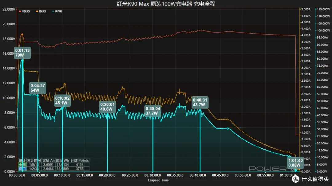This screenshot has width=332, height=186.
Task: Click the 00:25:00.0 tick on time axis
Action: tap(130, 175)
